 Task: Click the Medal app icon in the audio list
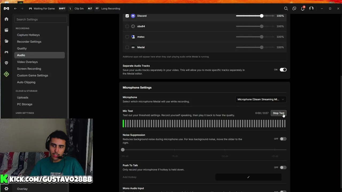[133, 47]
